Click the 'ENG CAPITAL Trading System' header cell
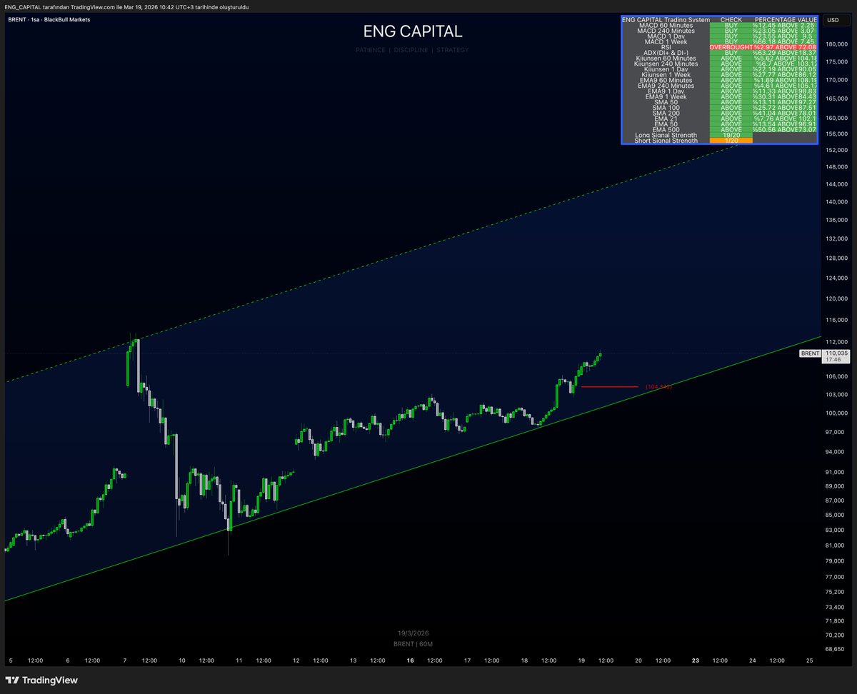 pyautogui.click(x=666, y=20)
